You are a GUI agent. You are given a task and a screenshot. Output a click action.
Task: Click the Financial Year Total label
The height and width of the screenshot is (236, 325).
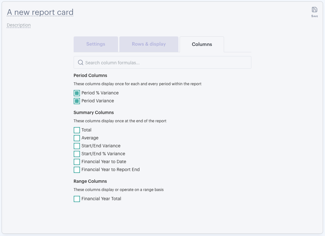coord(101,199)
